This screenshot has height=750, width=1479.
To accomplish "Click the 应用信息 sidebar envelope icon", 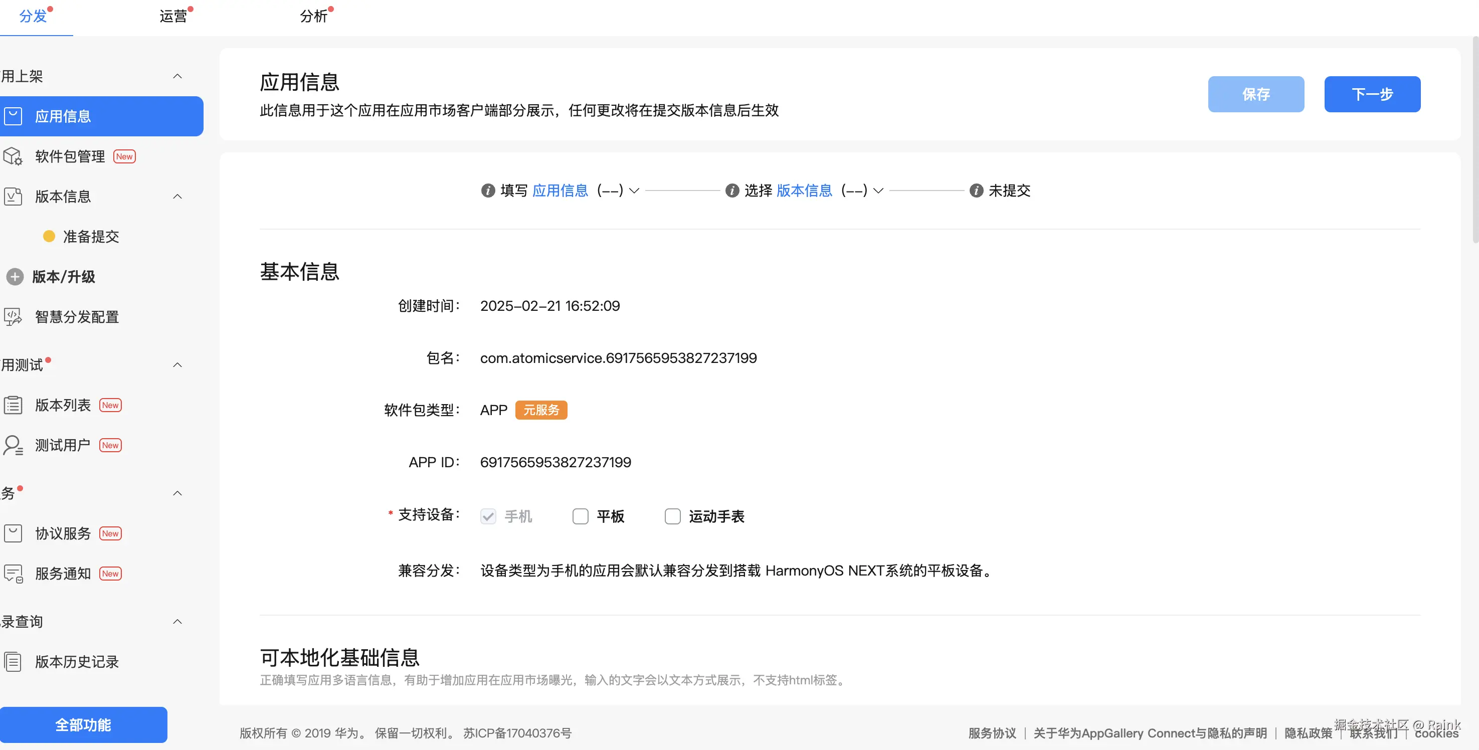I will click(x=13, y=117).
